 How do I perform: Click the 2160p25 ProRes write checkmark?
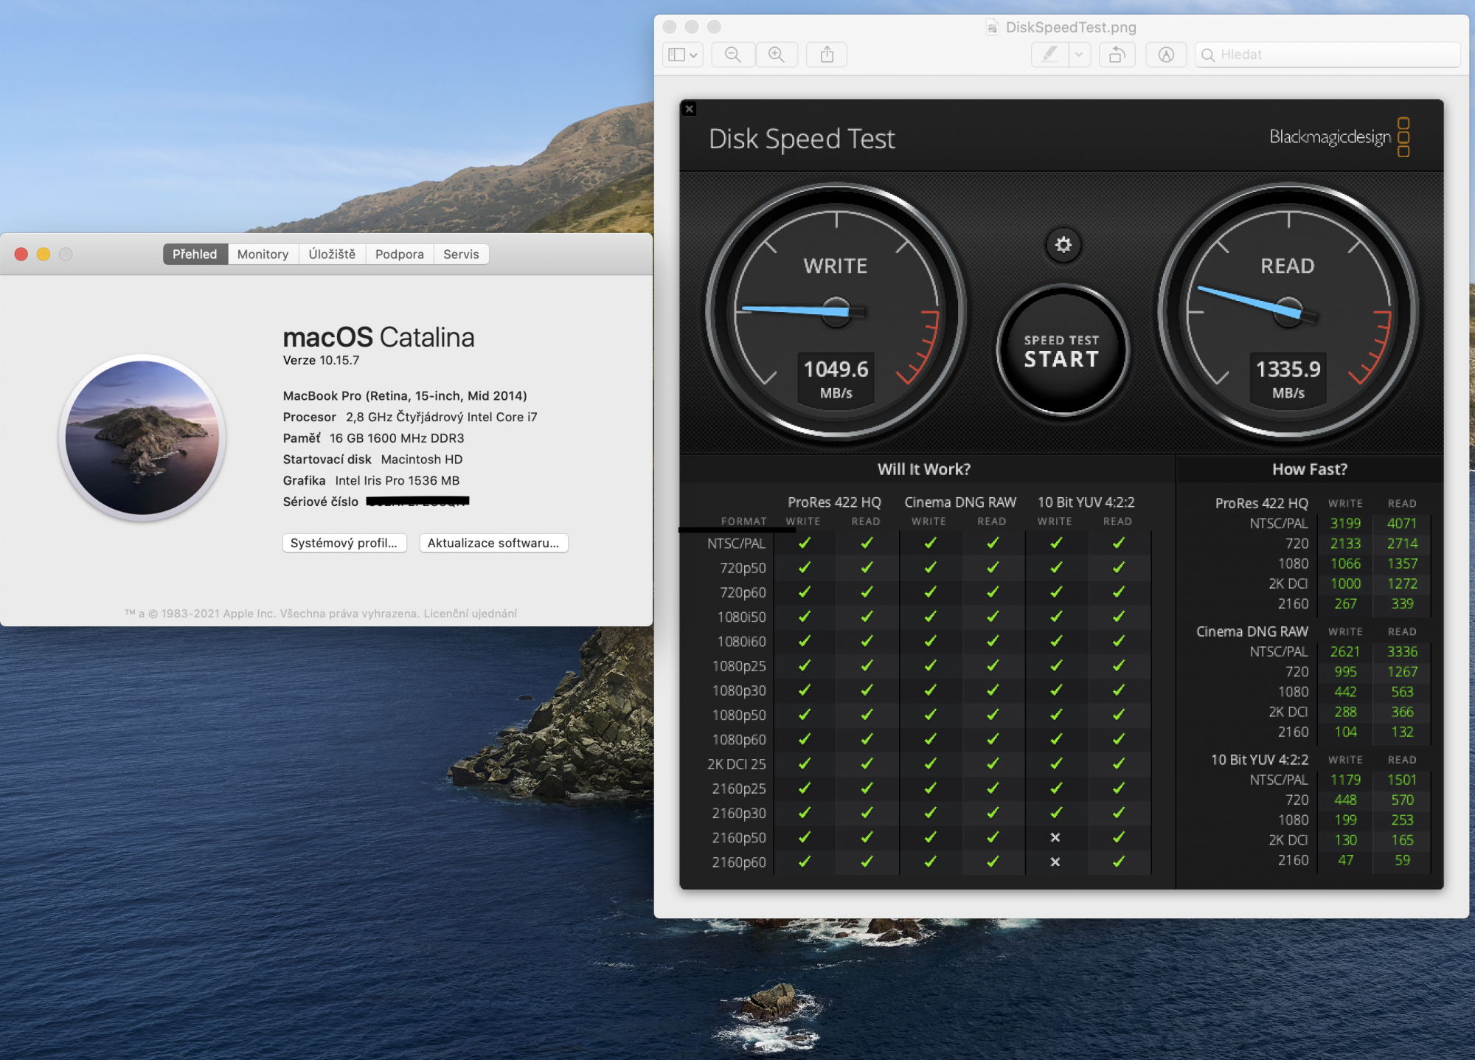coord(804,789)
